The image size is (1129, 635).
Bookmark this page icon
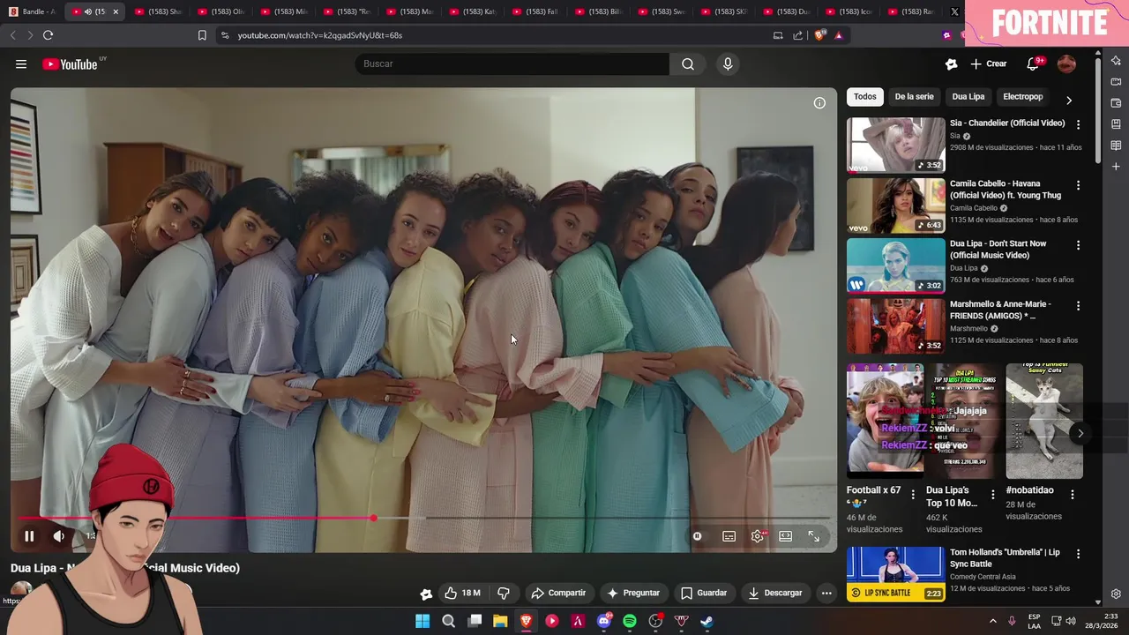pos(202,35)
